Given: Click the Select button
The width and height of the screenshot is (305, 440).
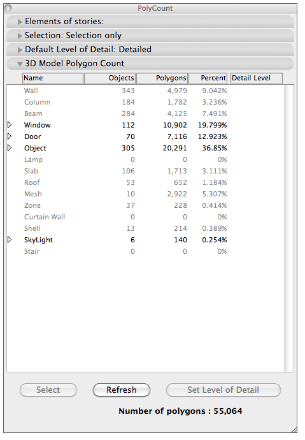Looking at the screenshot, I should point(48,390).
